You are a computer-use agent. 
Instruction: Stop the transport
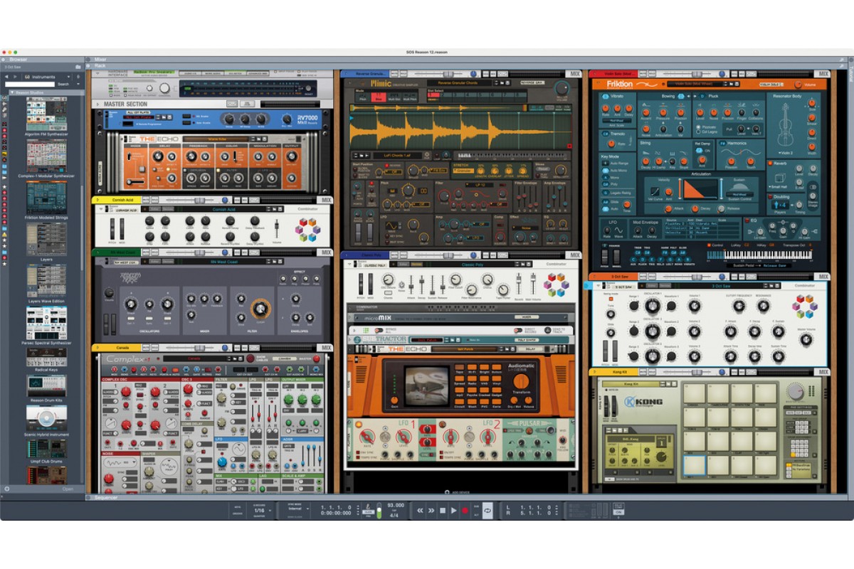pos(442,510)
